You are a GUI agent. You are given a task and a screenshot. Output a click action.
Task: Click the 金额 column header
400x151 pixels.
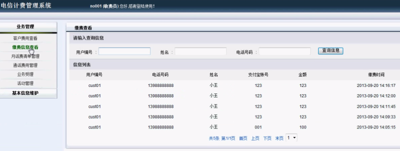tap(303, 75)
